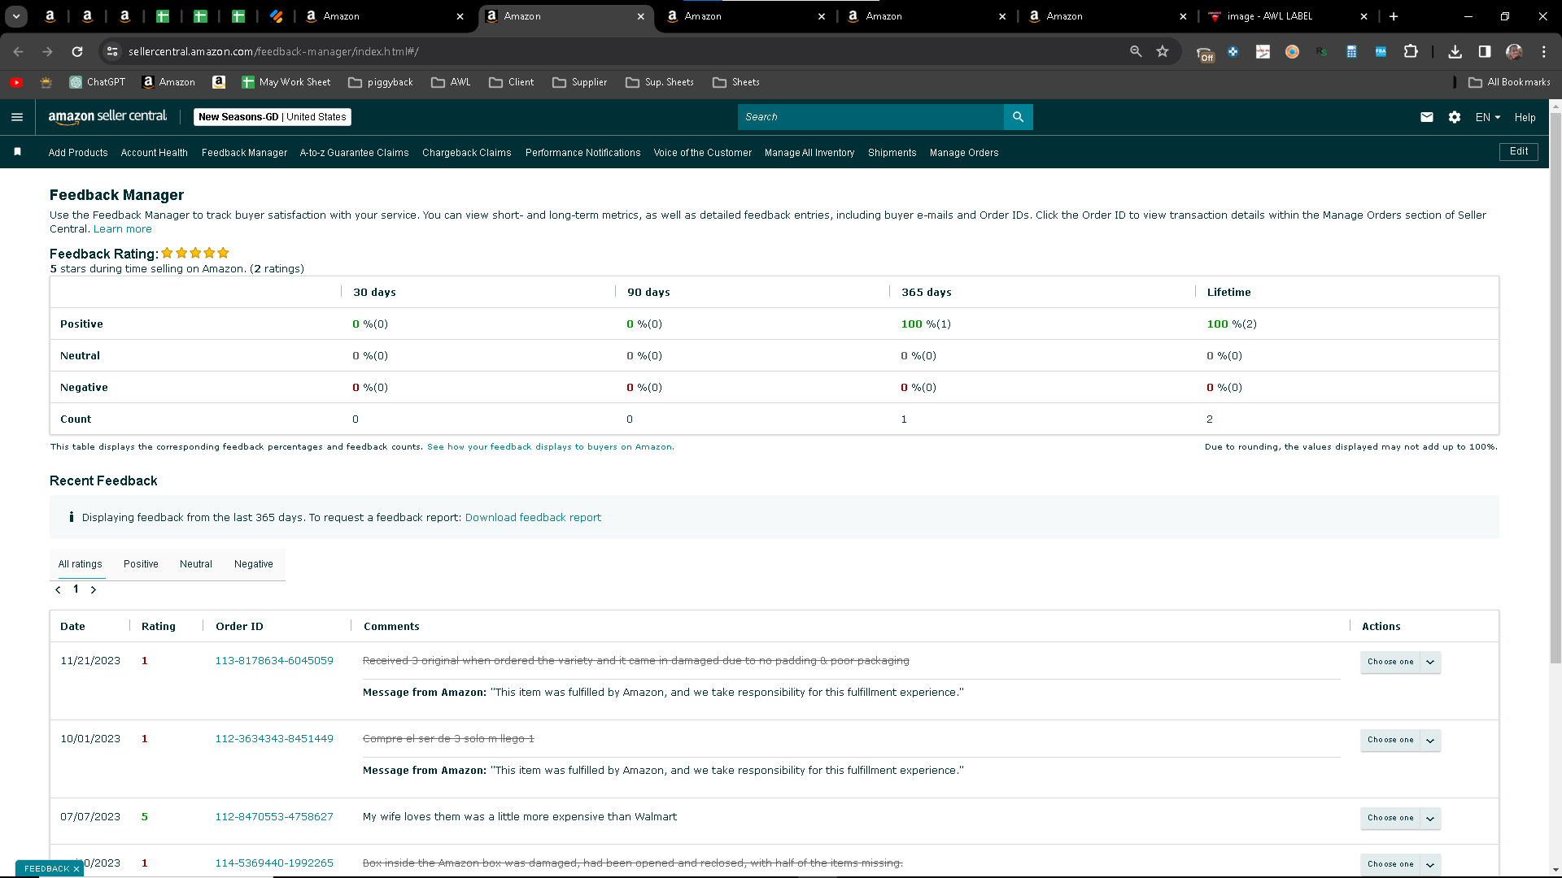Click the search magnifier button
1562x878 pixels.
[x=1018, y=117]
